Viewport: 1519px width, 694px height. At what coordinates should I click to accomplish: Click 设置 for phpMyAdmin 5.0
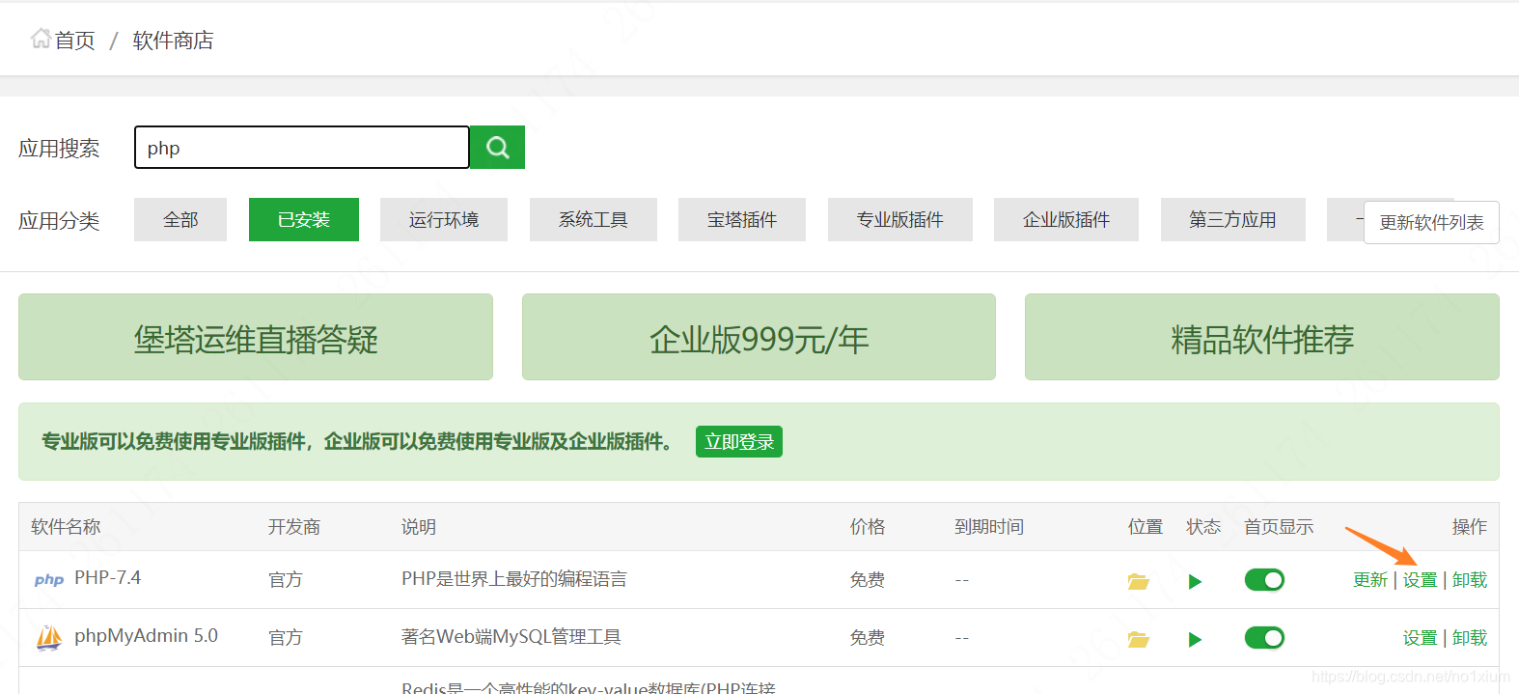[x=1420, y=638]
